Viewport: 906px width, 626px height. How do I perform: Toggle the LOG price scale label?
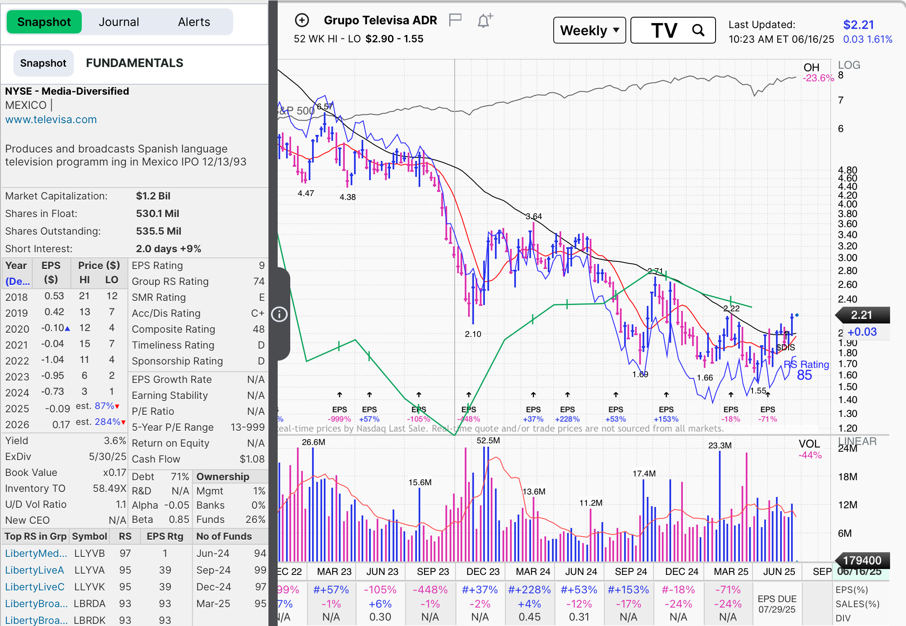pyautogui.click(x=849, y=65)
